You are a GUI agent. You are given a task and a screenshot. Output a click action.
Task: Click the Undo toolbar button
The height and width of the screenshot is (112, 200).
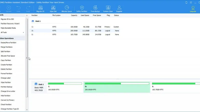[18, 9]
